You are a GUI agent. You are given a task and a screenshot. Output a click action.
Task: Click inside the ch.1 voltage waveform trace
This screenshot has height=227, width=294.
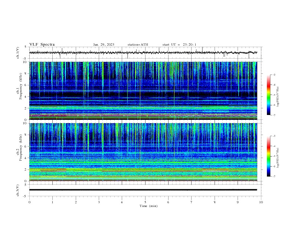pos(143,53)
